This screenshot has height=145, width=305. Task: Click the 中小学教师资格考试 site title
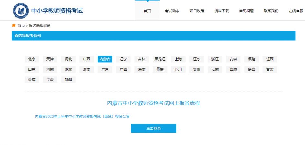(x=57, y=11)
